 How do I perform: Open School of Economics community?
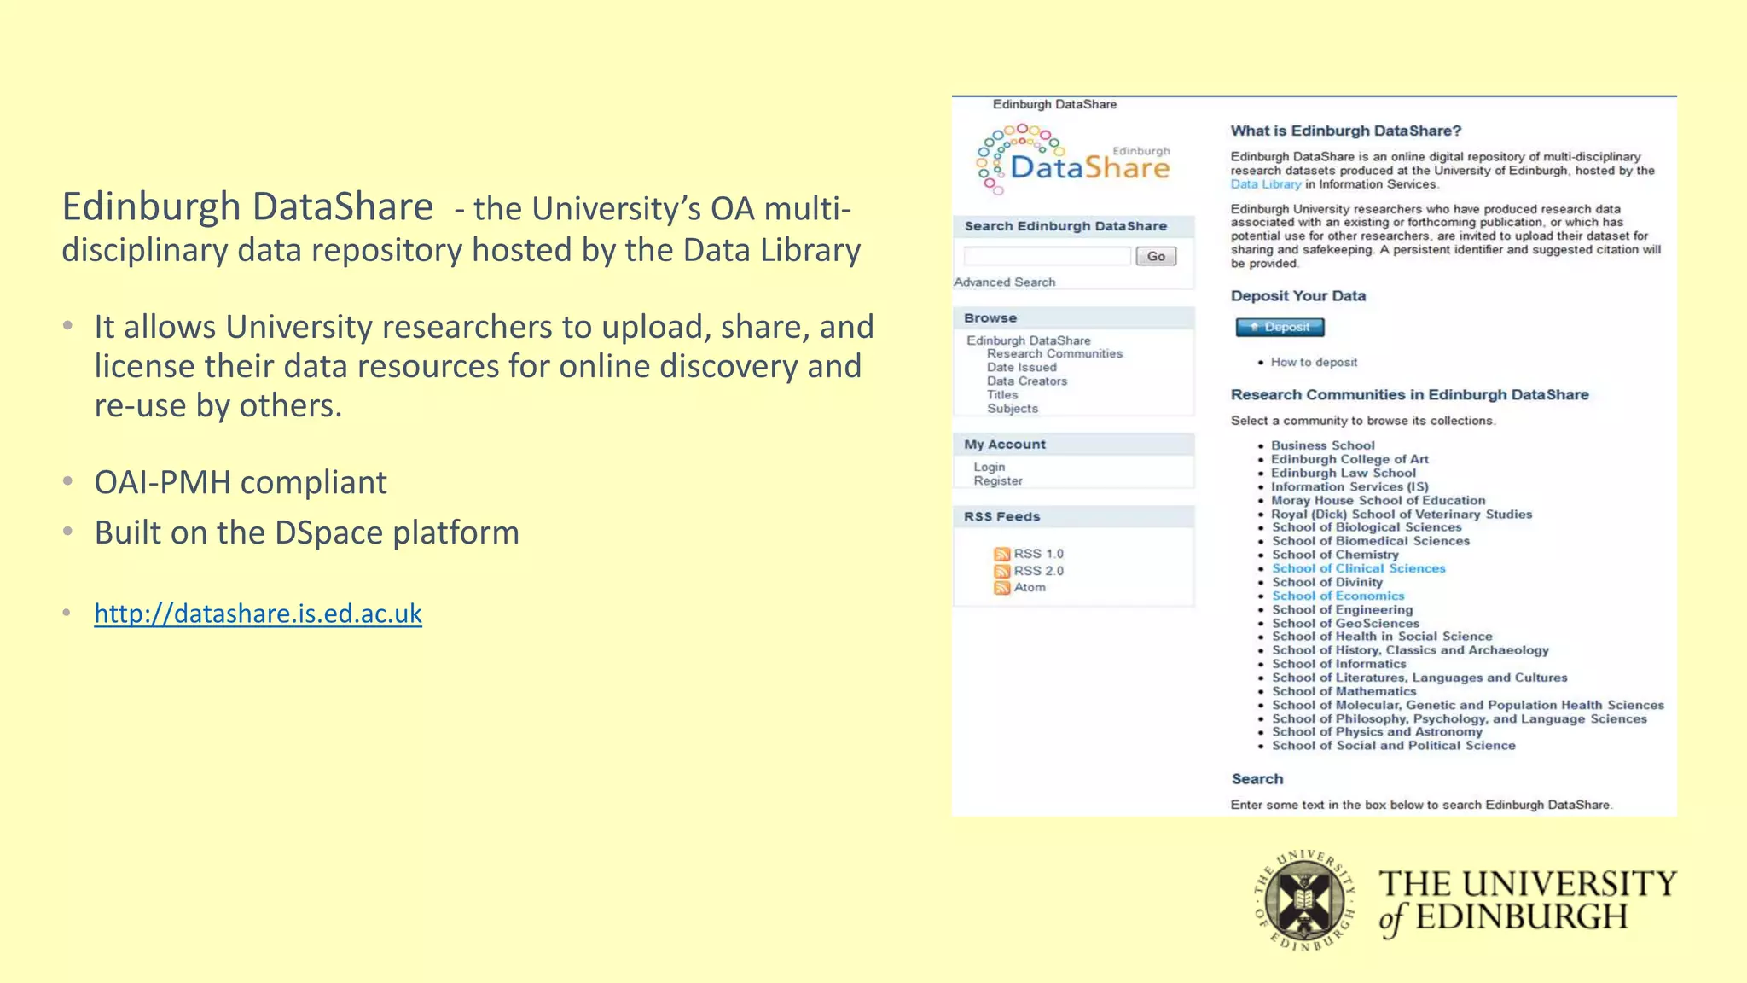point(1338,596)
